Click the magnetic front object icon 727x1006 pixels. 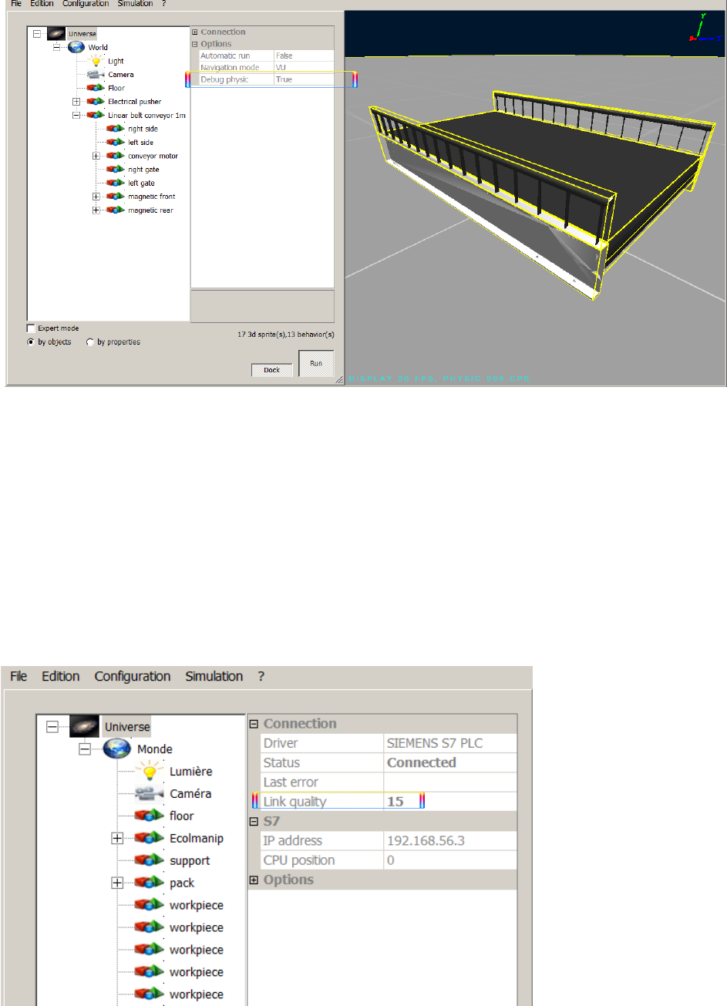pos(116,197)
